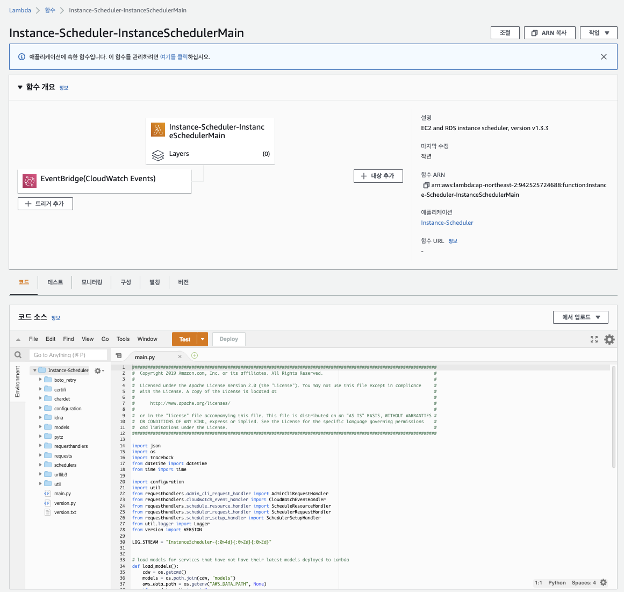Select main.py file in tree
The width and height of the screenshot is (624, 592).
[x=62, y=494]
